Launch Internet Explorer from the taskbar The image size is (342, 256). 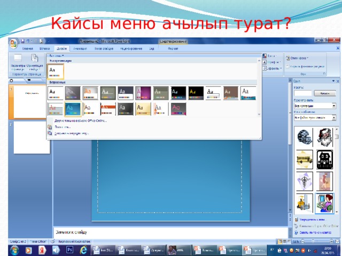point(83,250)
